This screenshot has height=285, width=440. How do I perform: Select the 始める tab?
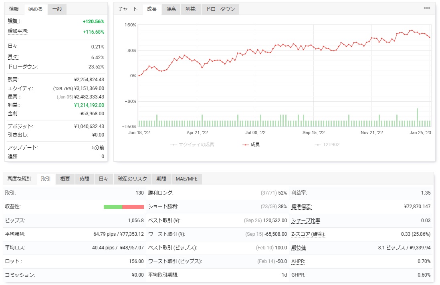pyautogui.click(x=35, y=9)
